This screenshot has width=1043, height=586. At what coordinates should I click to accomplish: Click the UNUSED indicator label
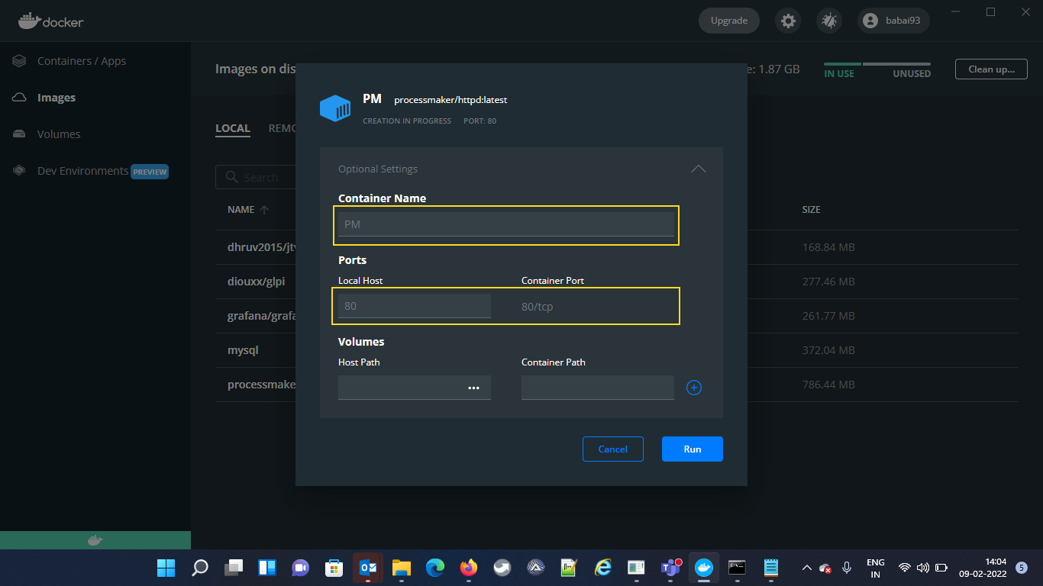pos(912,74)
